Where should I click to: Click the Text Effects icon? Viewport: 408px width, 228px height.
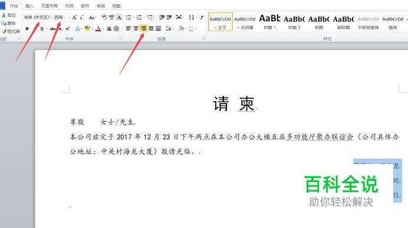78,29
